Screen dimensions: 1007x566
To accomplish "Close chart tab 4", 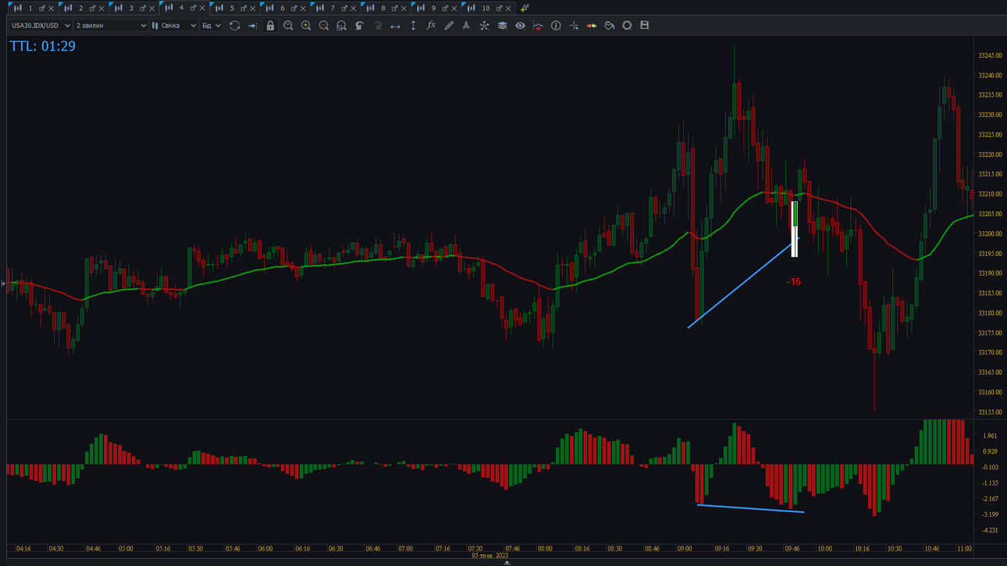I will pos(202,8).
